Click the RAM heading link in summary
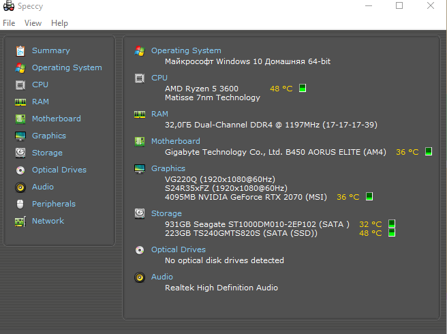Viewport: 447px width, 334px height. [159, 114]
